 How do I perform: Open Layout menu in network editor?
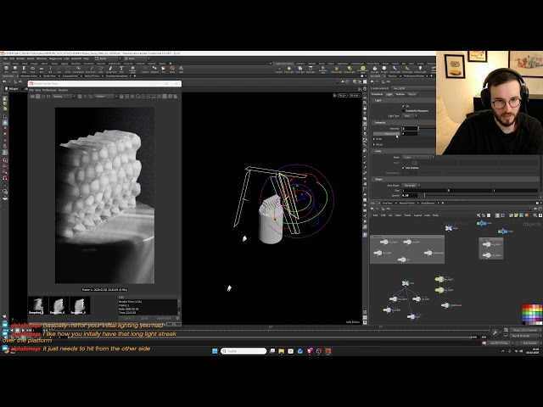pyautogui.click(x=417, y=215)
